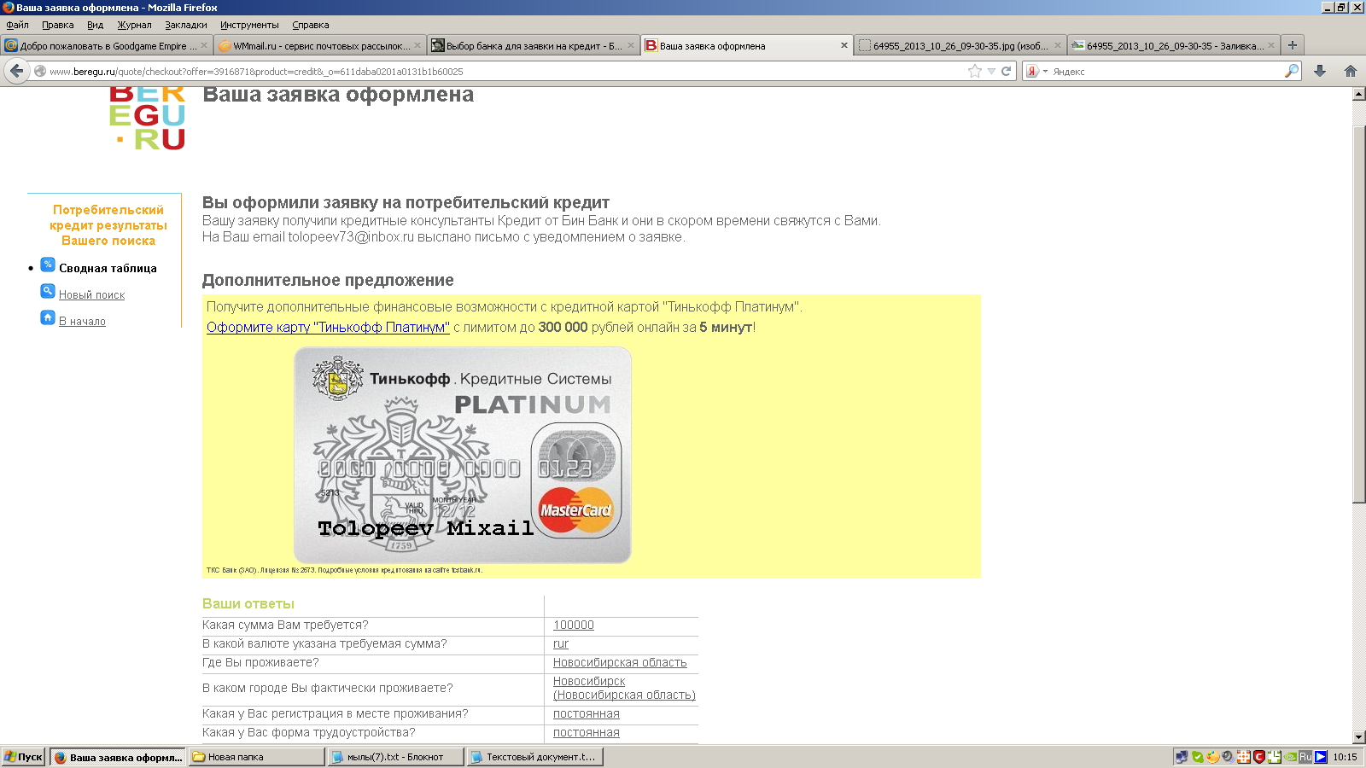Open the Журнал menu
This screenshot has width=1366, height=768.
[x=134, y=25]
